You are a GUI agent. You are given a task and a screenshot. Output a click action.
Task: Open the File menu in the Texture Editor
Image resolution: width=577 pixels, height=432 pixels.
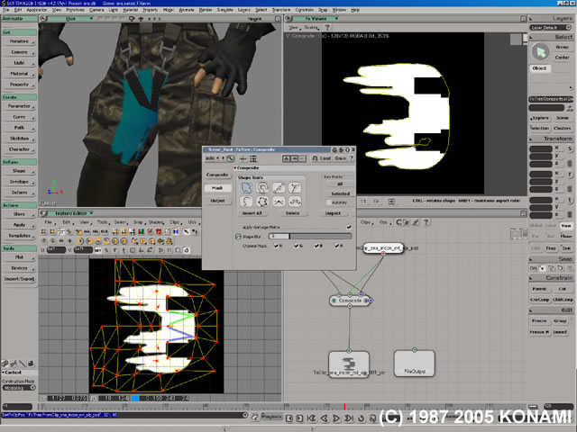click(x=48, y=222)
